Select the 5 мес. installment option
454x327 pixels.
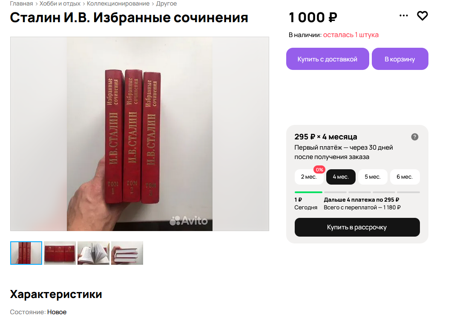click(373, 177)
